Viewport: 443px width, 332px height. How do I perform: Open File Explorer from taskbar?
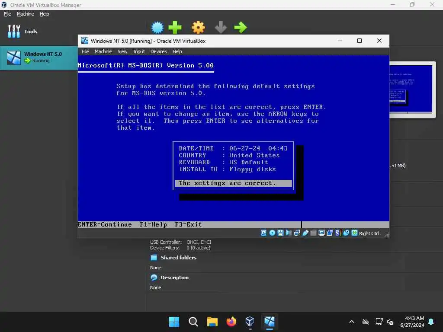coord(212,322)
